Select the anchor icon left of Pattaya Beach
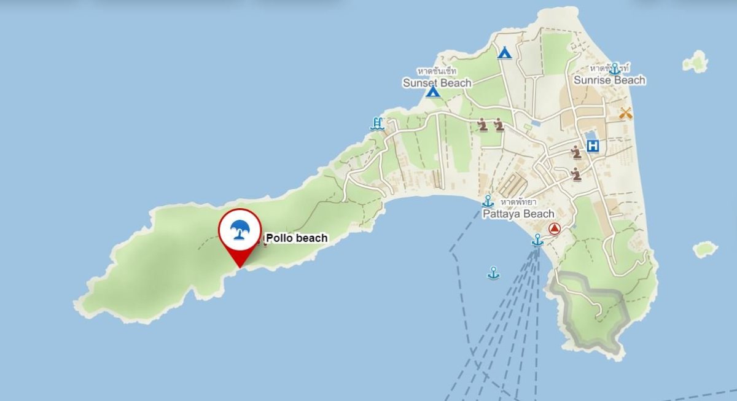Screen dimensions: 737x401 point(488,201)
